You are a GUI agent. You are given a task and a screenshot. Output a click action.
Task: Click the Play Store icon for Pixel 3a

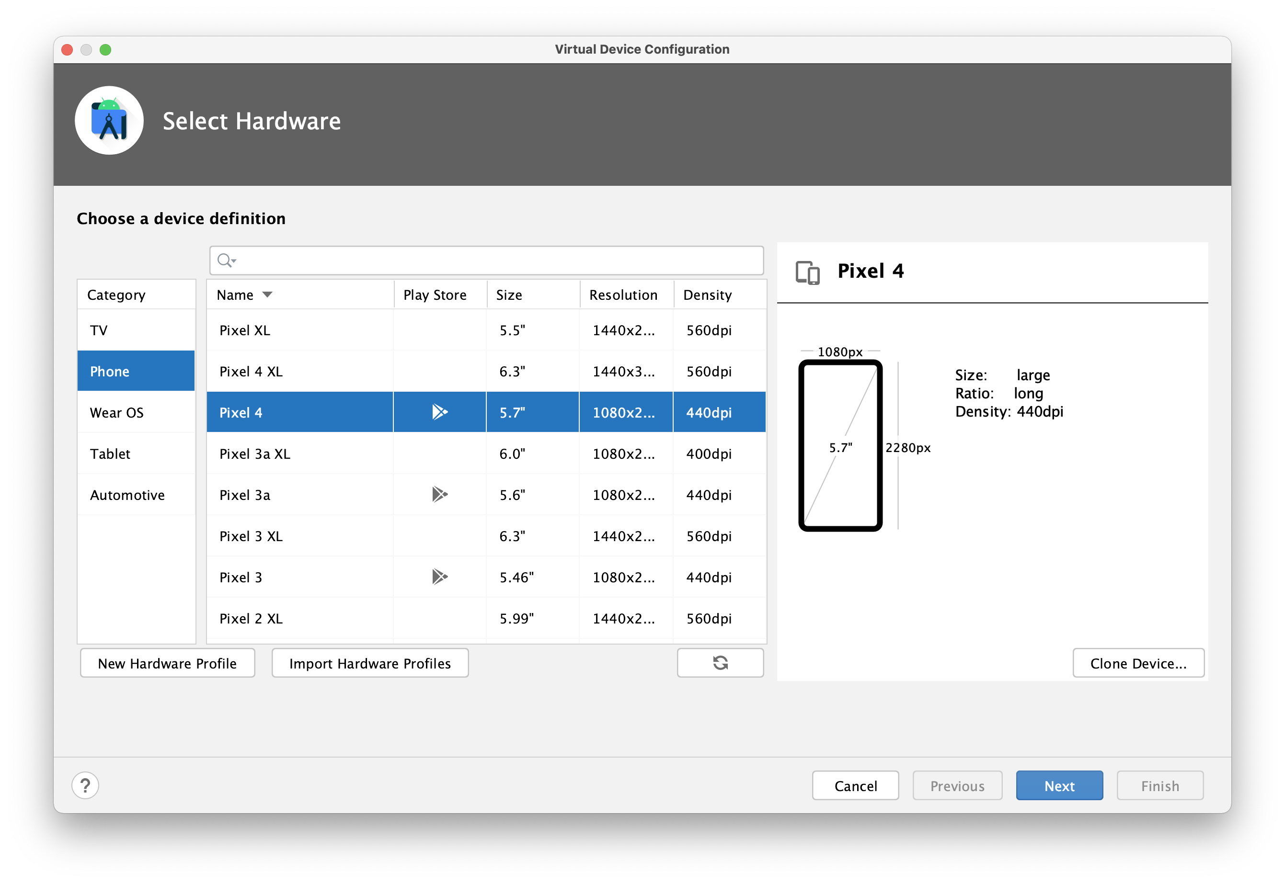coord(438,495)
